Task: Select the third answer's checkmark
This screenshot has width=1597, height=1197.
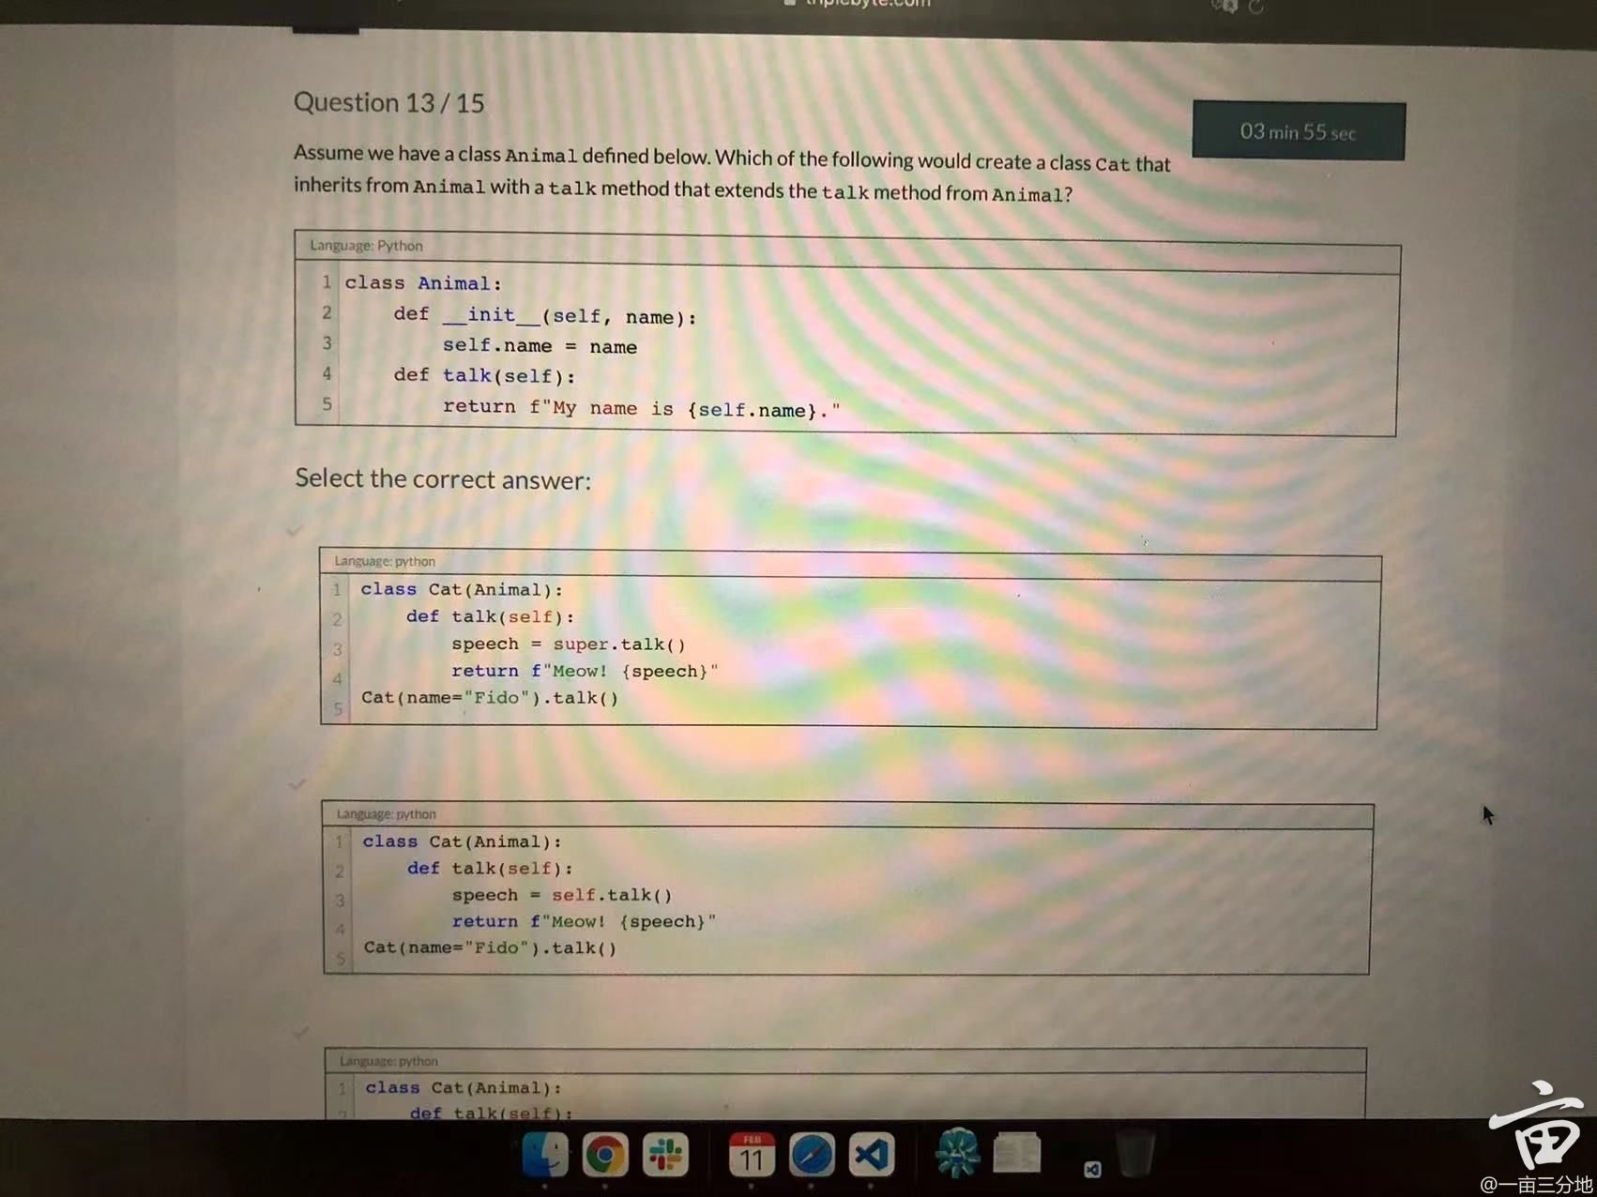Action: point(300,1032)
